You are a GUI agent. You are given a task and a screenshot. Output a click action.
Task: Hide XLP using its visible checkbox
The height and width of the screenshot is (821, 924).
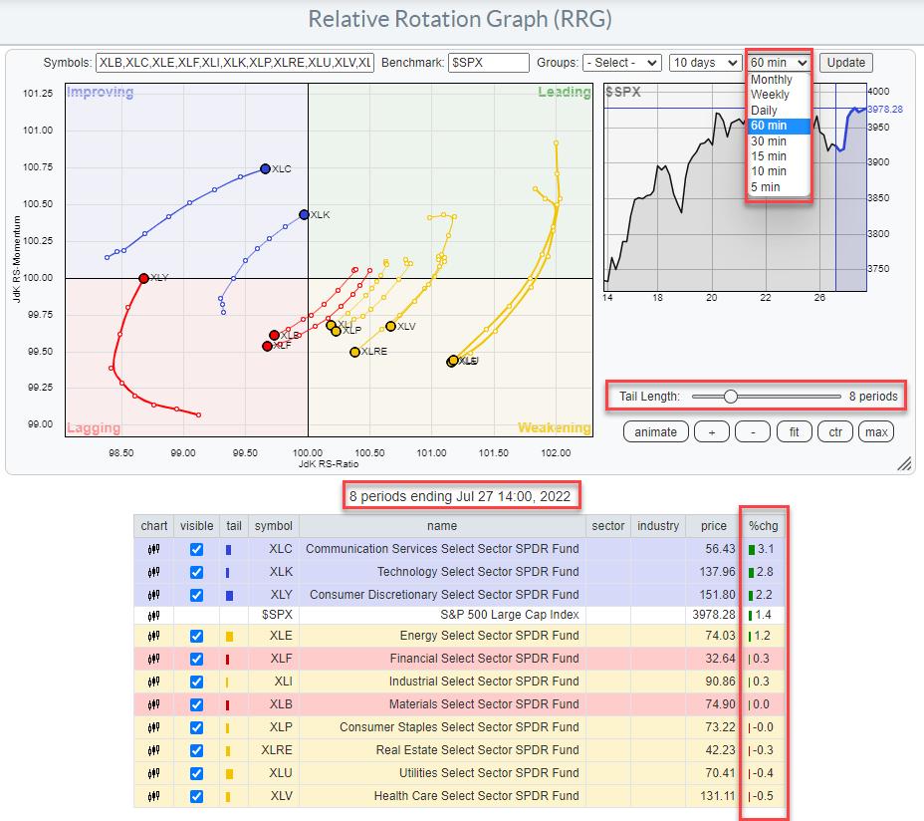pyautogui.click(x=196, y=727)
